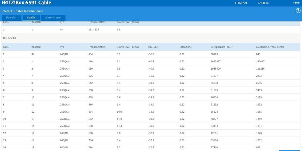Click the 4K type cell
The width and height of the screenshot is (302, 151).
pyautogui.click(x=61, y=30)
